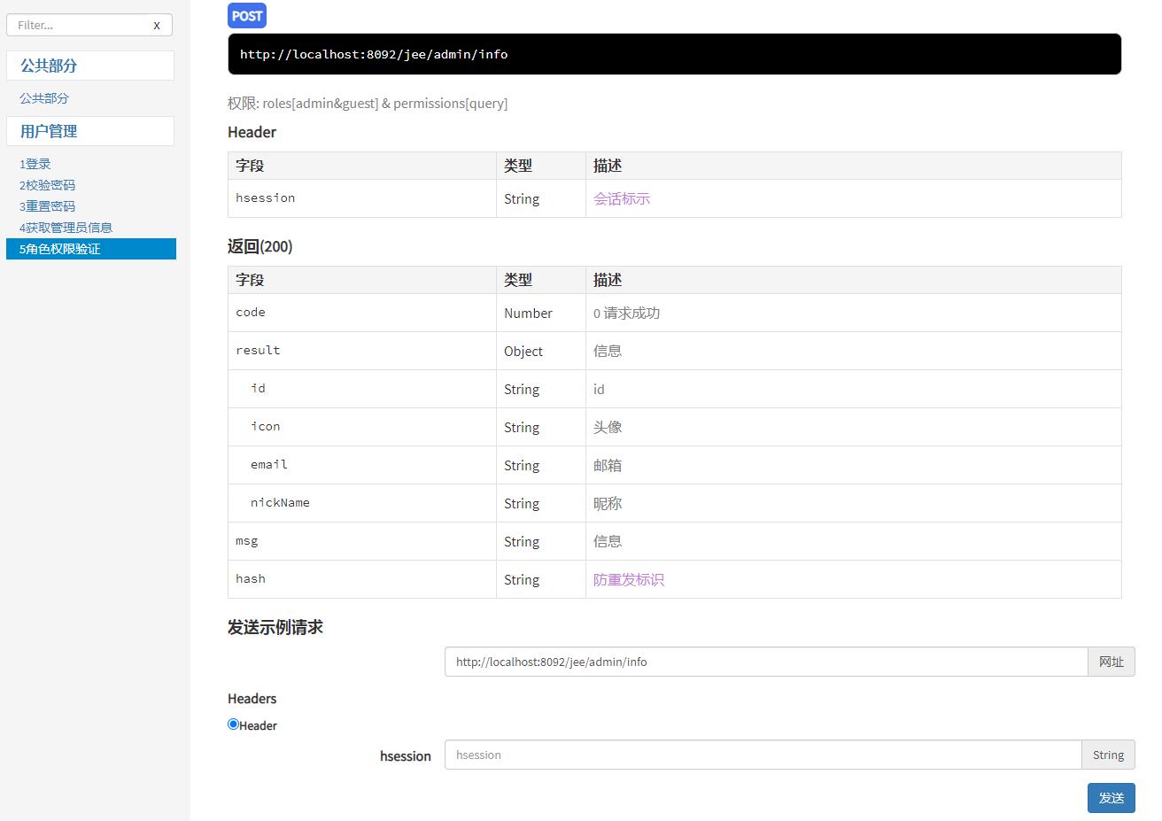Open the 会话标示 description link

click(x=622, y=199)
